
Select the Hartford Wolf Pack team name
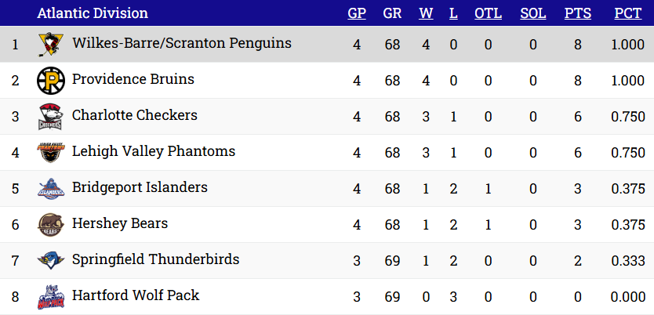(135, 296)
